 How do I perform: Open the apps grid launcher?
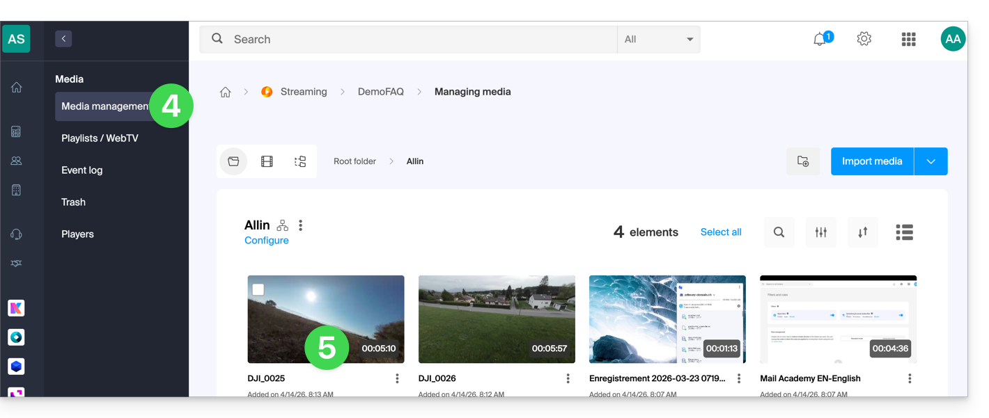point(908,40)
